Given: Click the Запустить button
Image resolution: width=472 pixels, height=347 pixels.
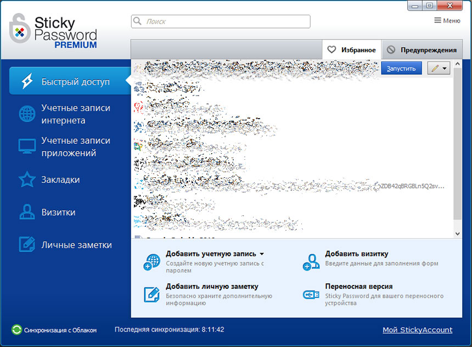Looking at the screenshot, I should (401, 69).
